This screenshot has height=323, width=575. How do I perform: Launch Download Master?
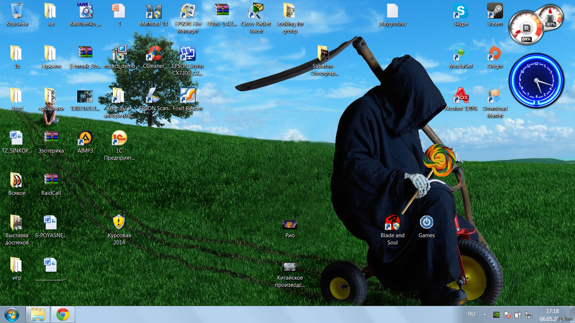pos(495,103)
